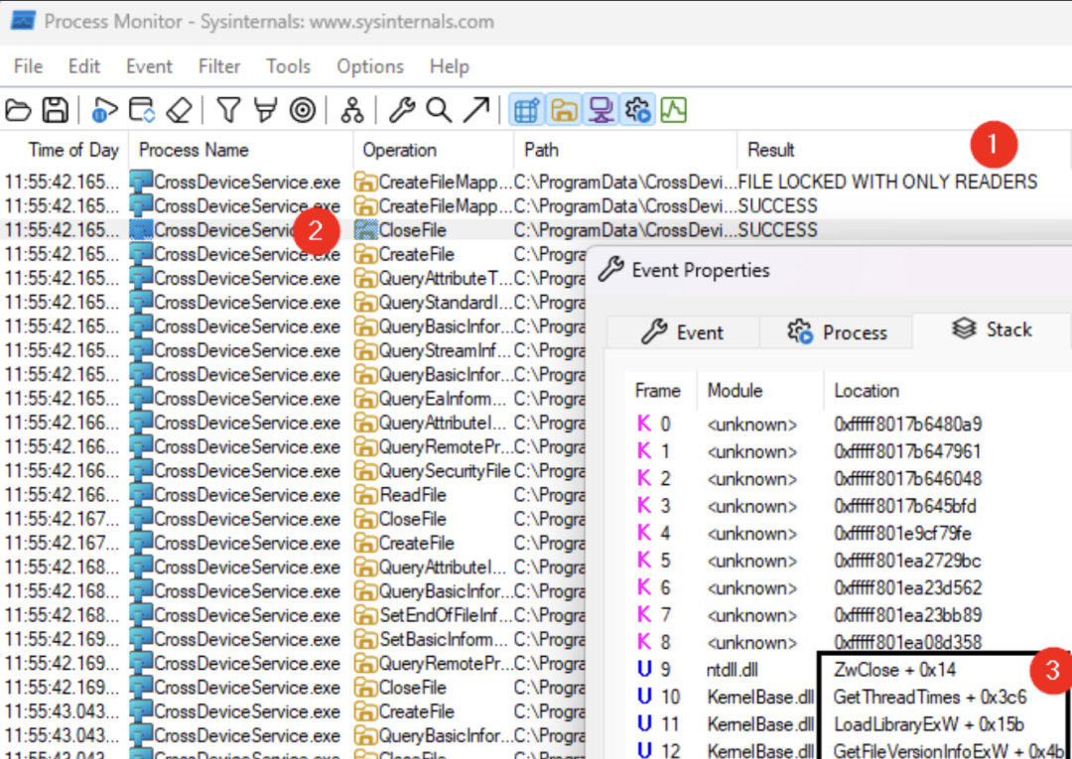Select the ntdll.dll module in frame 9

[x=734, y=670]
